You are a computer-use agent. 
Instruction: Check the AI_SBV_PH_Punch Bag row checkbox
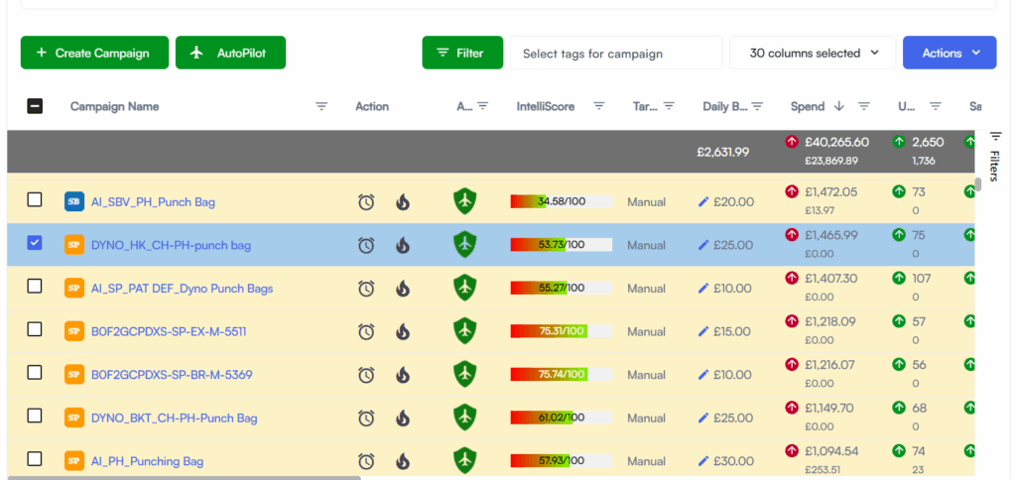click(35, 200)
